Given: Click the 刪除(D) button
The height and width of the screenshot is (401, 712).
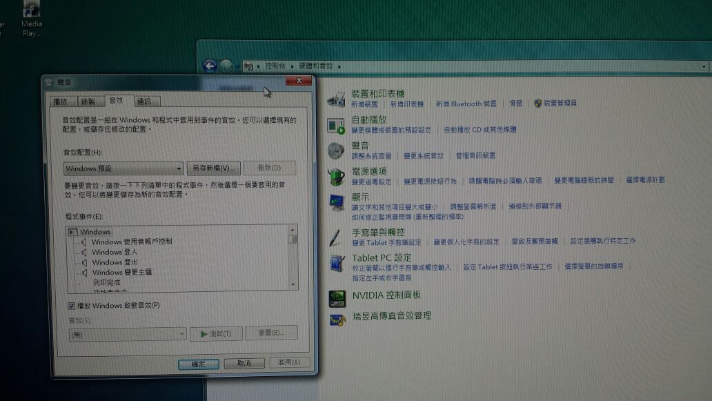Looking at the screenshot, I should point(270,168).
